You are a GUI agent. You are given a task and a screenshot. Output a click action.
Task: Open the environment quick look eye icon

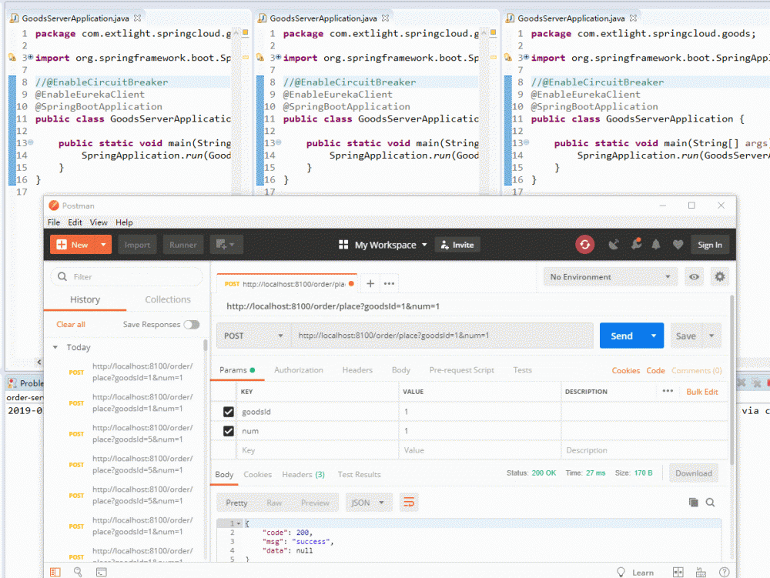(695, 277)
